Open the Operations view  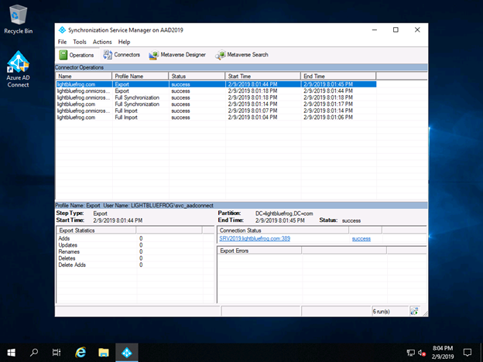(77, 55)
